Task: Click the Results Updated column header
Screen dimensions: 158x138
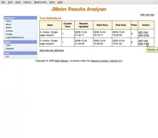Action: pyautogui.click(x=84, y=25)
